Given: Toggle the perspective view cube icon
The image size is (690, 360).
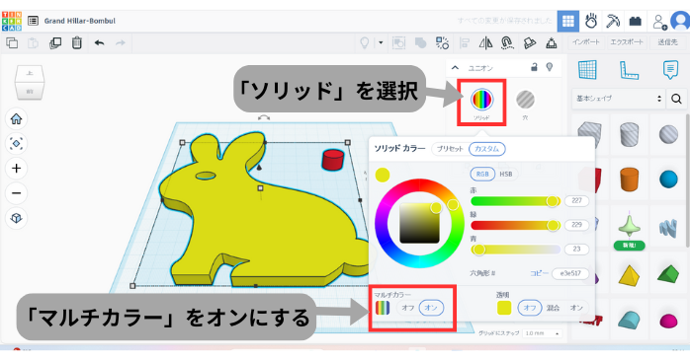Looking at the screenshot, I should (x=16, y=218).
